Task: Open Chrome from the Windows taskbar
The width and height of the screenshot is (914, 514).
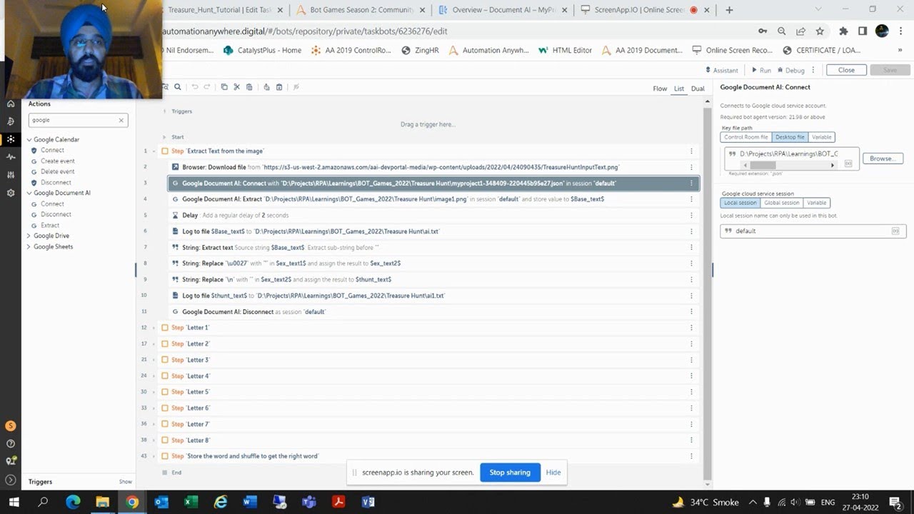Action: pos(132,502)
